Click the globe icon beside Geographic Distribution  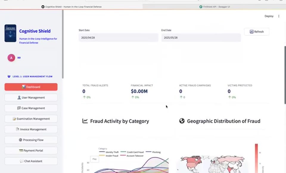pyautogui.click(x=182, y=121)
